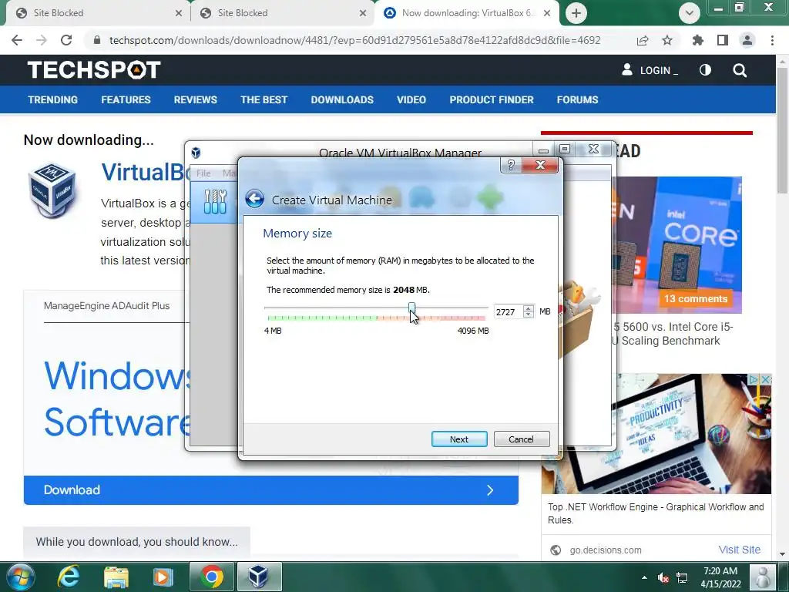Image resolution: width=789 pixels, height=592 pixels.
Task: Open FORUMS nav item
Action: point(578,99)
